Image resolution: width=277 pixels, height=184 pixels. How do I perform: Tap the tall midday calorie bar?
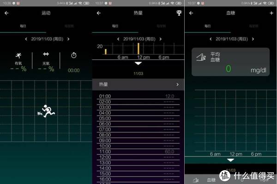[x=138, y=49]
